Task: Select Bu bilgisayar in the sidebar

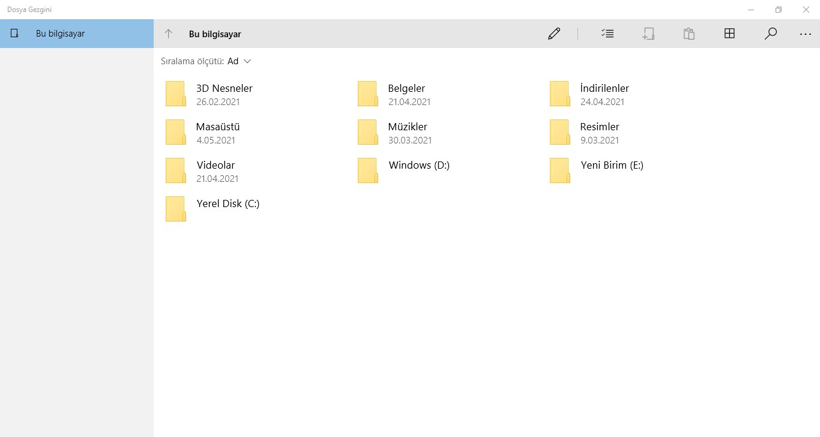Action: (77, 34)
